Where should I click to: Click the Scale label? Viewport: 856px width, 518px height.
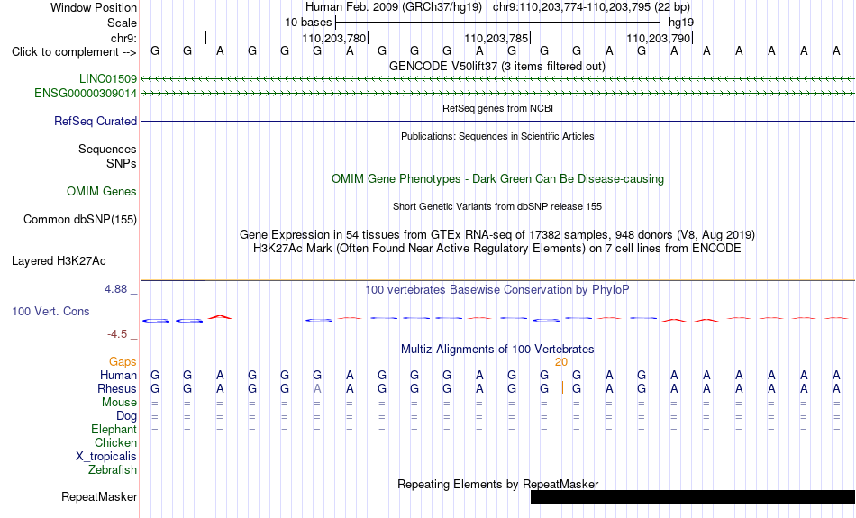(122, 23)
